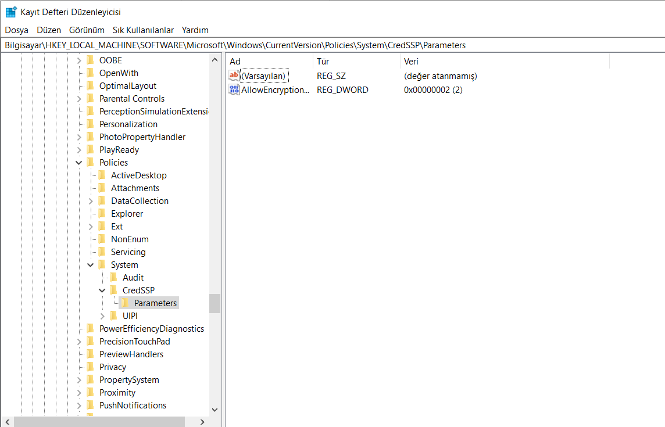The width and height of the screenshot is (665, 427).
Task: Collapse the CredSSP node
Action: click(x=102, y=290)
